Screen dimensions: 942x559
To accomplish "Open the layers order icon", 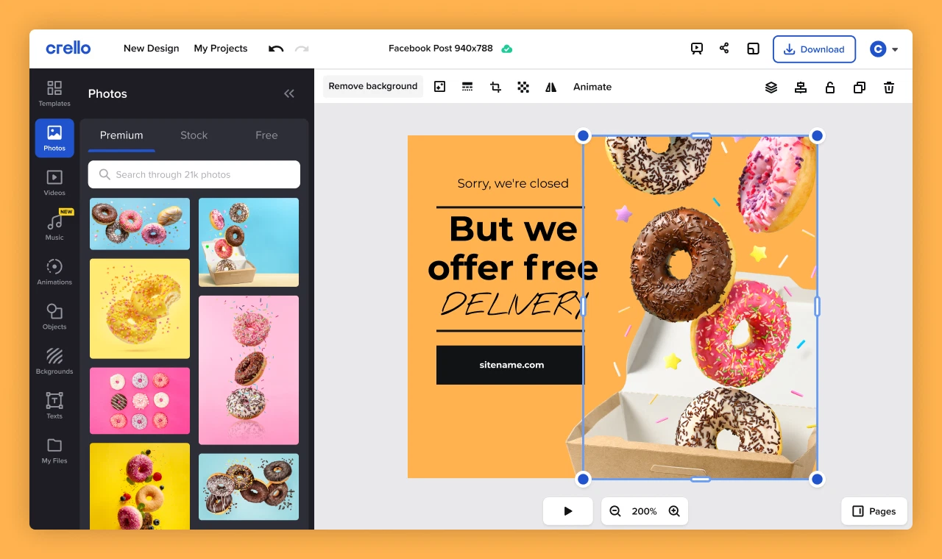I will point(771,88).
